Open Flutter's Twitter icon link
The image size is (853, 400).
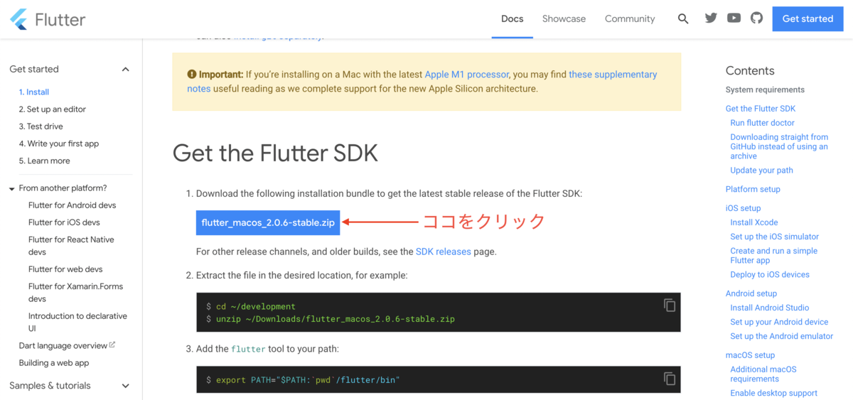711,18
